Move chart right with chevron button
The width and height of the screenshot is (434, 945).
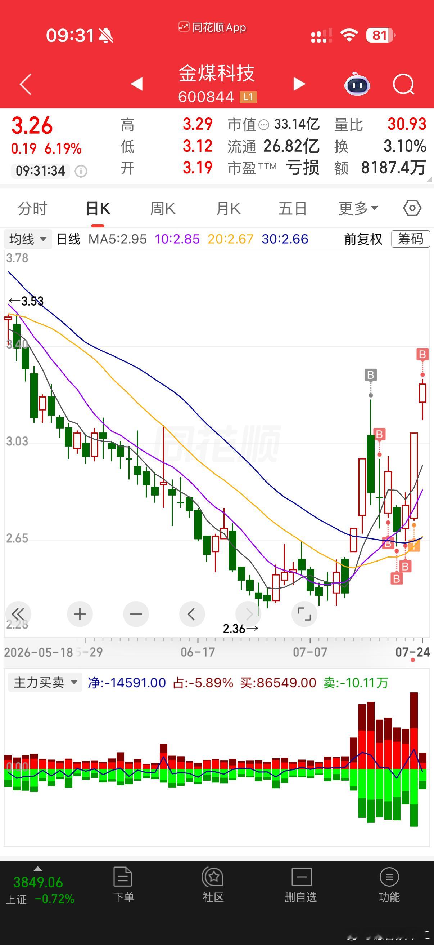coord(248,614)
